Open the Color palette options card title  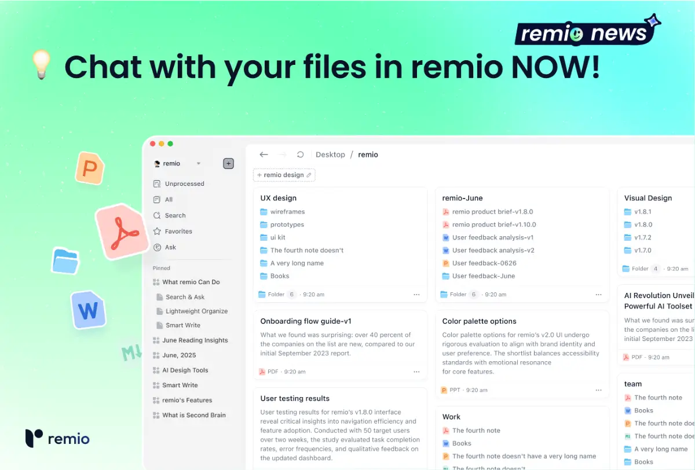tap(479, 321)
